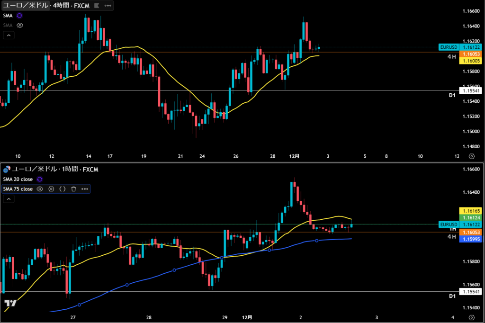Delete the SMA 75 close indicator
The image size is (485, 323).
pos(73,189)
